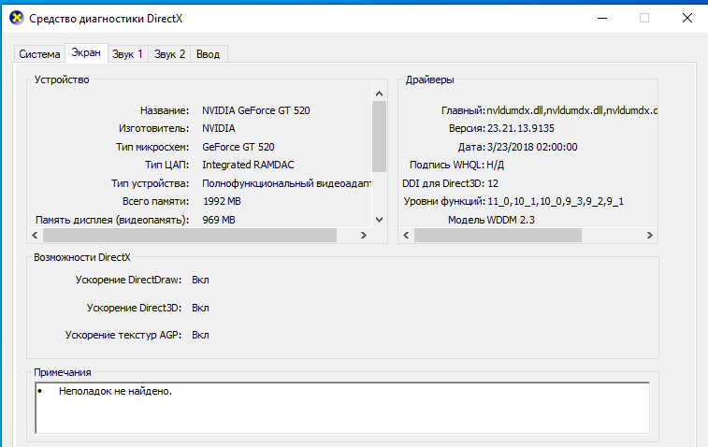Screen dimensions: 708x447
Task: Click the Ускорение Direct3D label
Action: (134, 308)
